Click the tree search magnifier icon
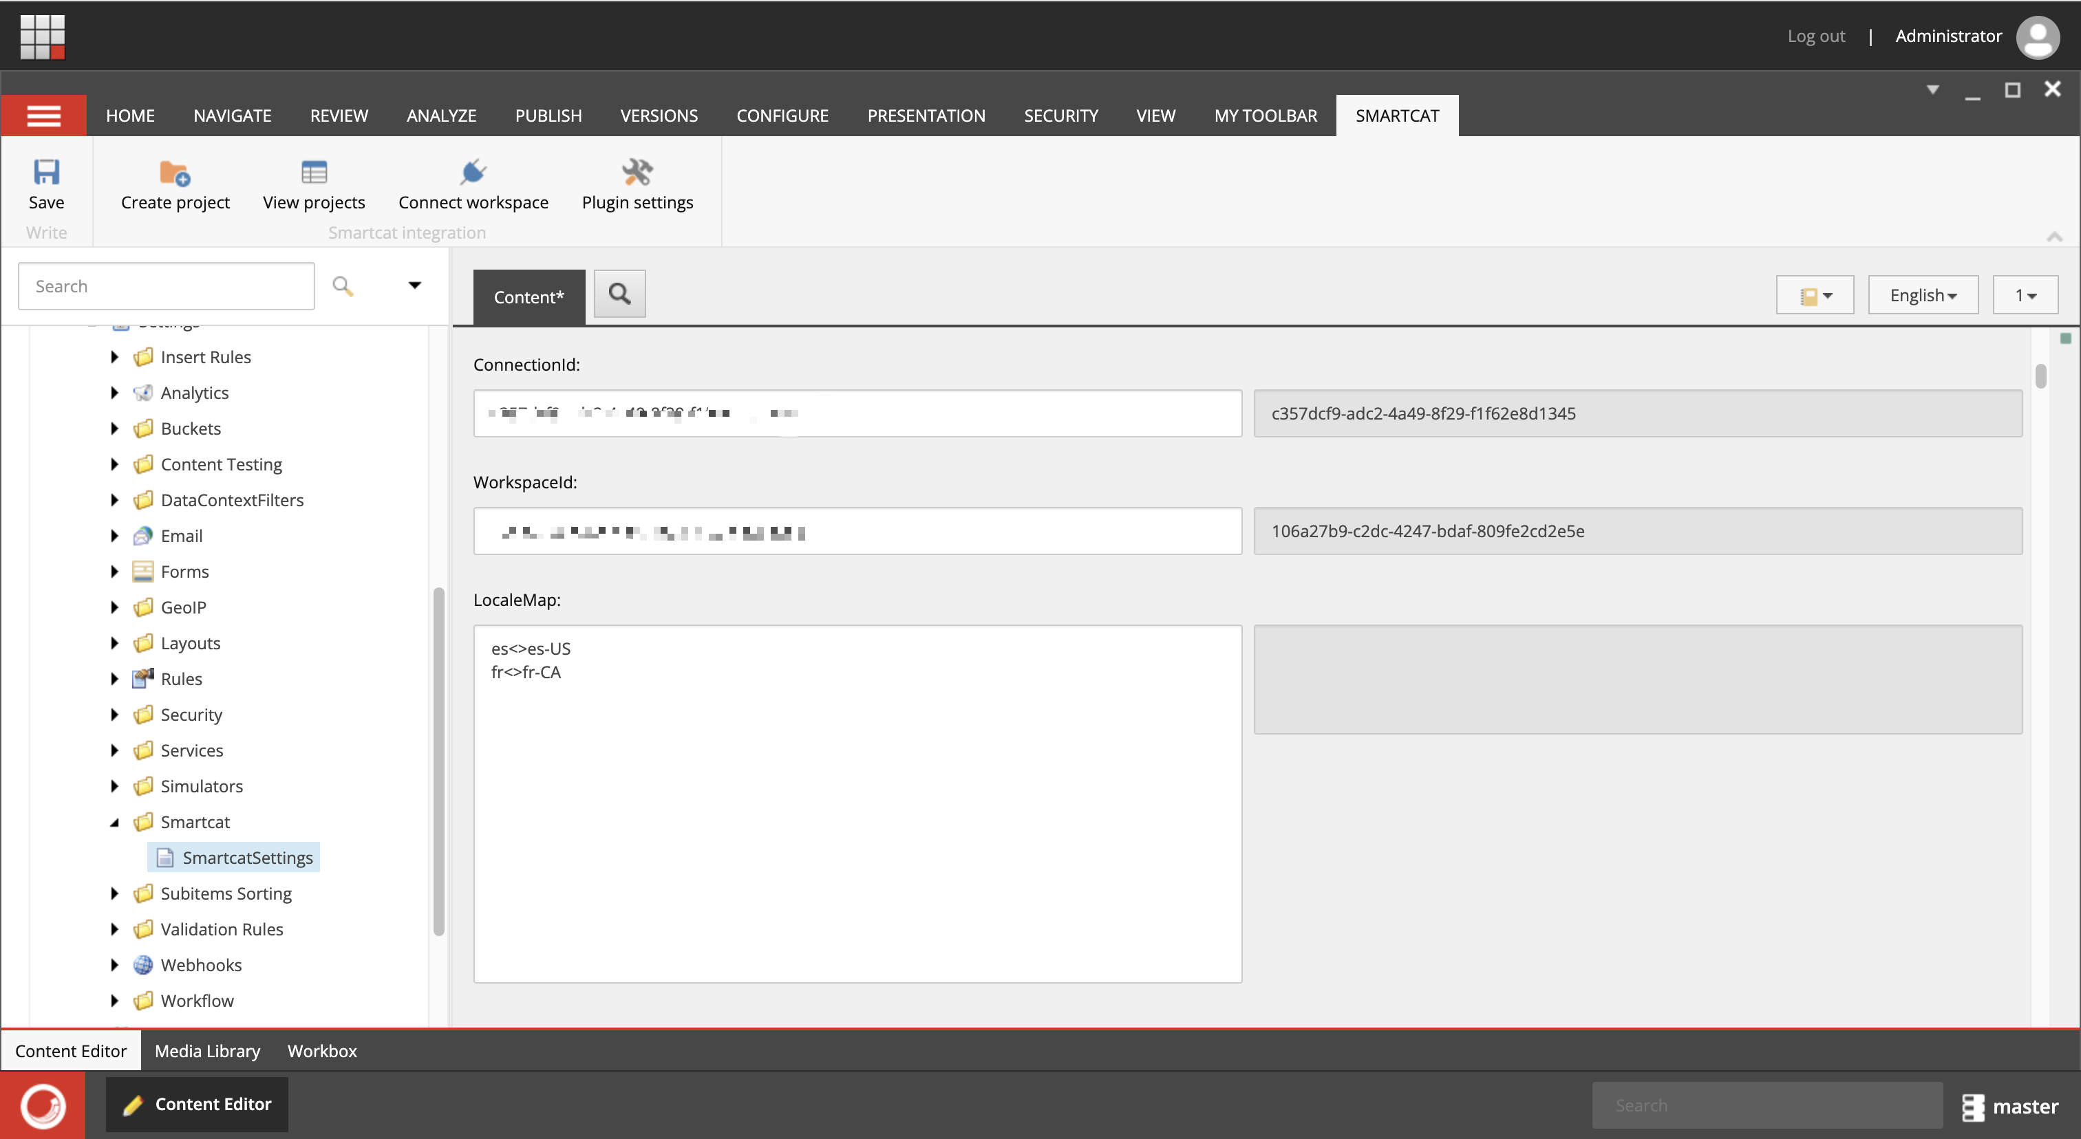Screen dimensions: 2081x1139 (343, 285)
